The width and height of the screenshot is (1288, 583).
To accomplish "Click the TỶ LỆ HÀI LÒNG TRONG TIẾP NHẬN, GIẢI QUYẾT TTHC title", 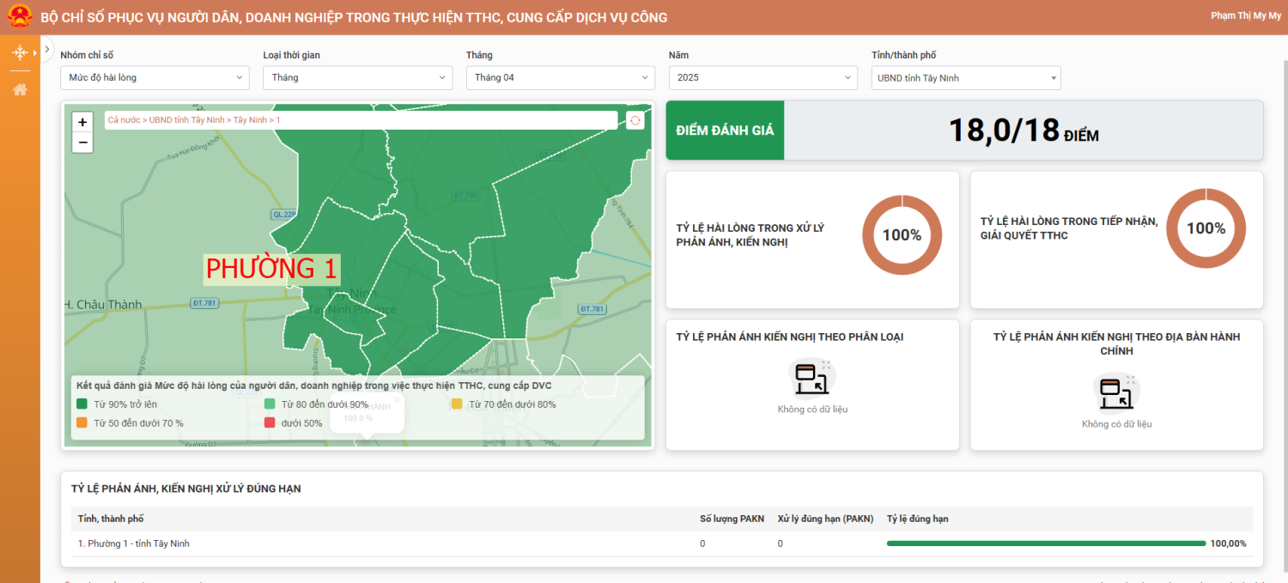I will tap(1069, 228).
